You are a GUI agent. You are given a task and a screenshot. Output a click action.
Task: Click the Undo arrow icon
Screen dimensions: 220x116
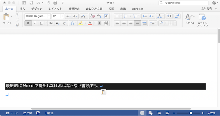tap(38, 3)
